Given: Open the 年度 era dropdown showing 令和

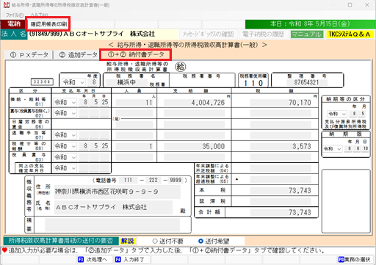Looking at the screenshot, I should click(73, 82).
